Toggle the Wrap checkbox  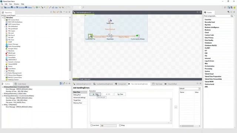tap(120, 125)
